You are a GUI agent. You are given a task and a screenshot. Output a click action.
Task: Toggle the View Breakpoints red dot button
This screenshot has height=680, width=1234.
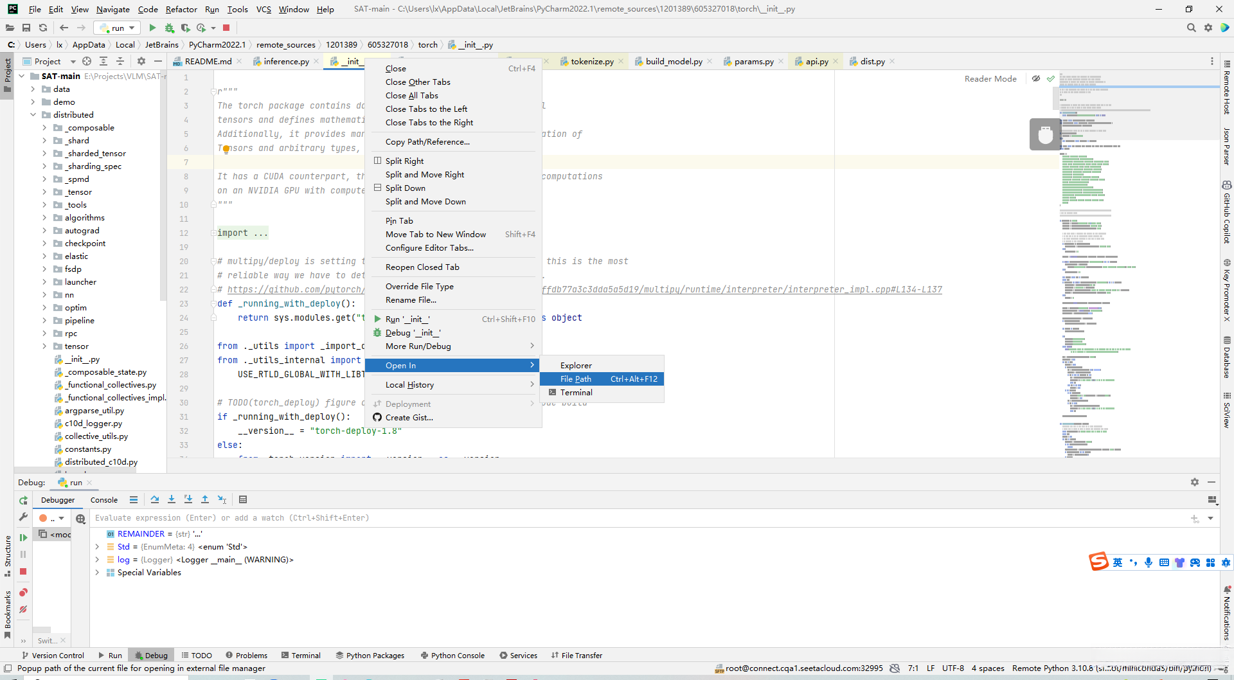click(x=23, y=592)
